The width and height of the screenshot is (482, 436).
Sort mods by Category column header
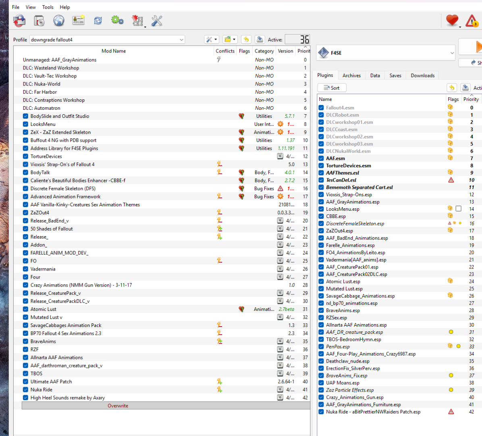click(x=264, y=51)
